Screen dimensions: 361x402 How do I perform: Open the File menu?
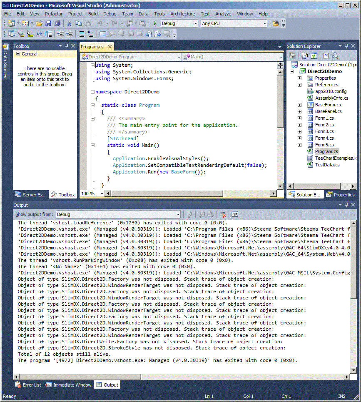[7, 14]
